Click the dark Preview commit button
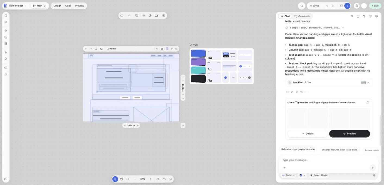The width and height of the screenshot is (384, 185). pos(349,134)
